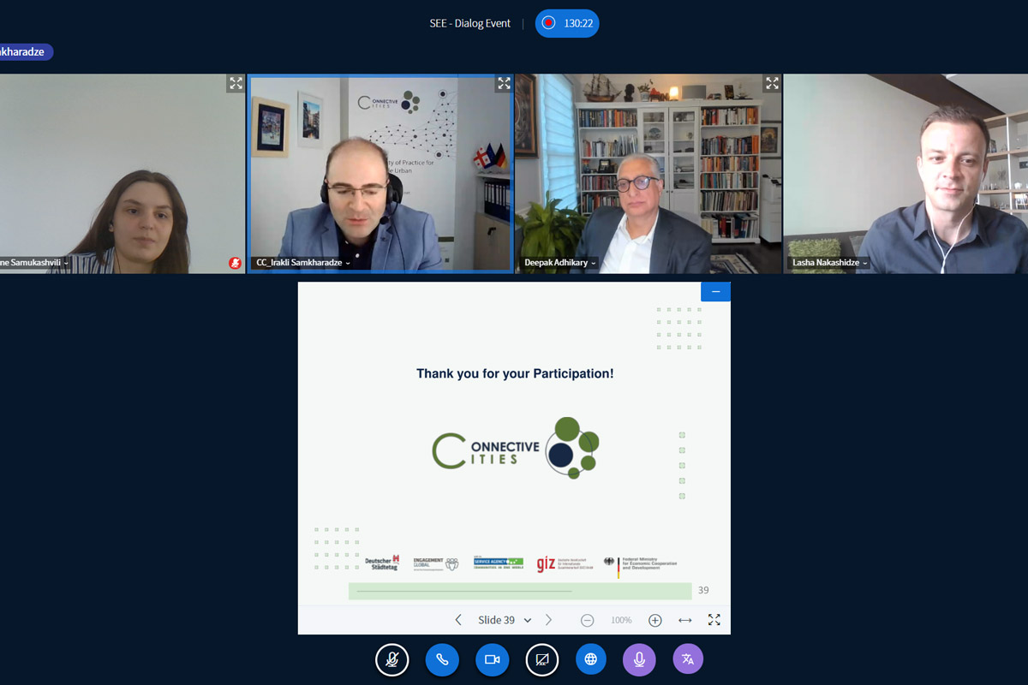Leave audio with the phone button
1028x685 pixels.
(x=442, y=659)
